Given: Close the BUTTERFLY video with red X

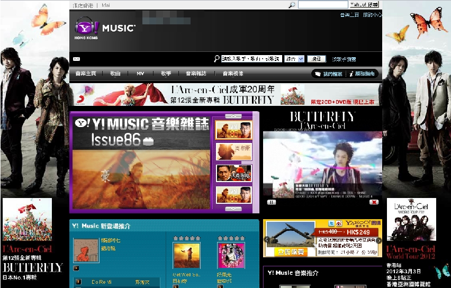Looking at the screenshot, I should pyautogui.click(x=374, y=202).
